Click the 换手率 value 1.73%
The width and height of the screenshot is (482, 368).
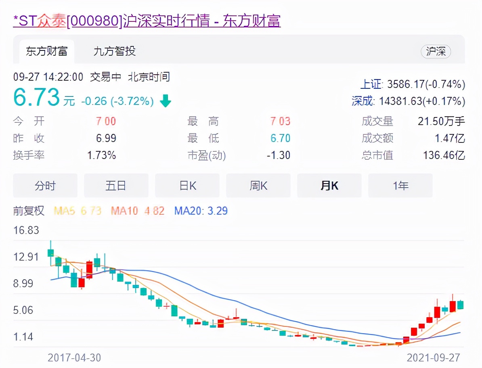[x=101, y=155]
